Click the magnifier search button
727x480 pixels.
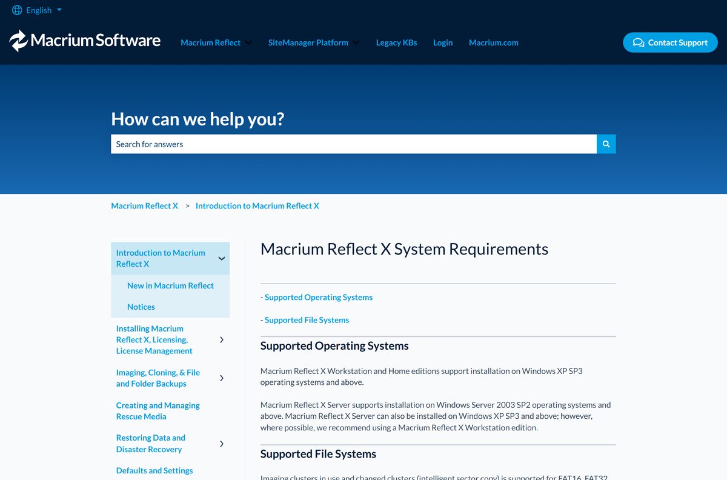(606, 144)
